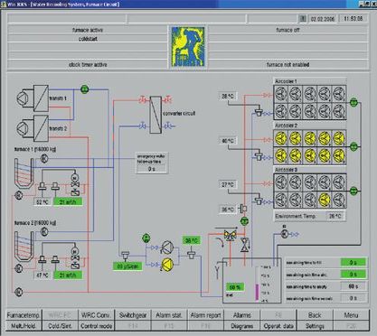
Task: Toggle first yellow fan of Aircooler 2
Action: click(280, 138)
